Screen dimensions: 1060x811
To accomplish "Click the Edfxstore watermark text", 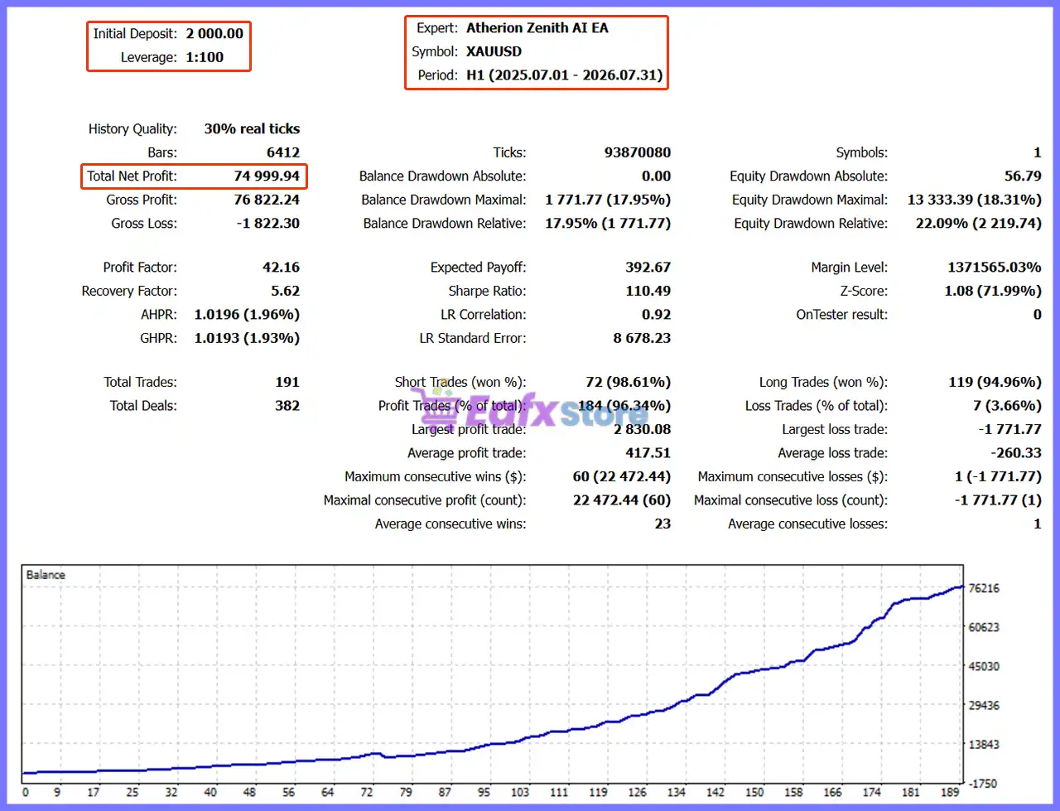I will point(554,411).
